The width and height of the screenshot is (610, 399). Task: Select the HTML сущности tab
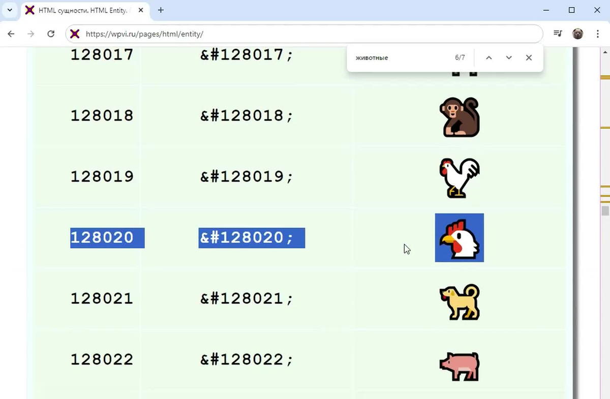click(85, 10)
